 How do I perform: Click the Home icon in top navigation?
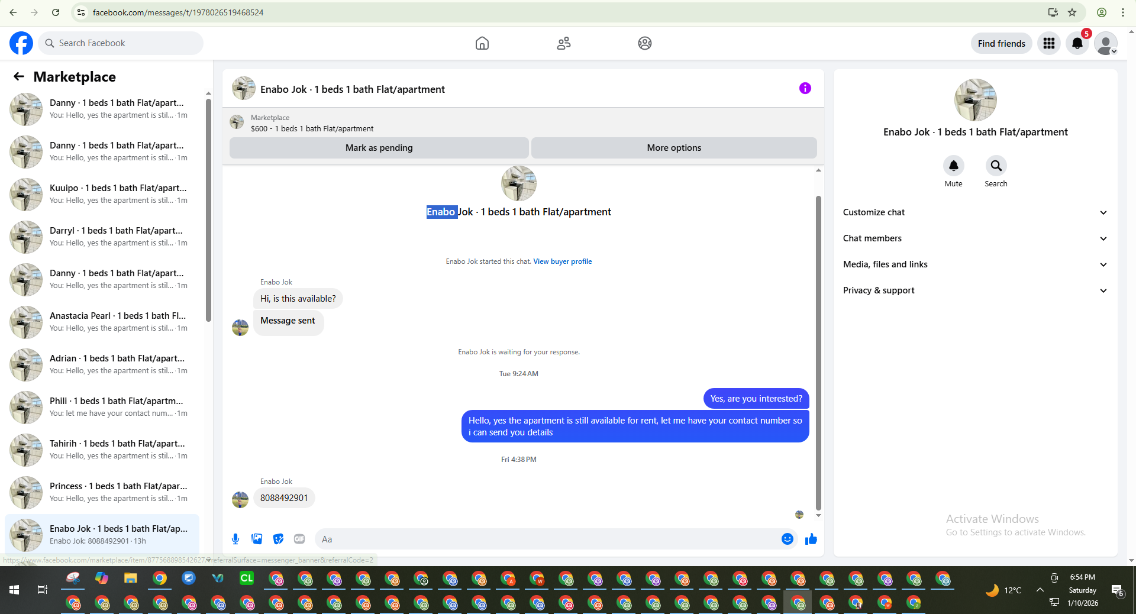point(482,43)
